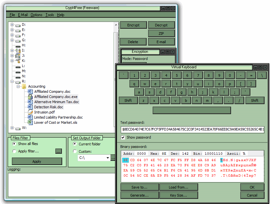Open the C:\ custom folder dropdown
The height and width of the screenshot is (204, 270).
[x=108, y=158]
